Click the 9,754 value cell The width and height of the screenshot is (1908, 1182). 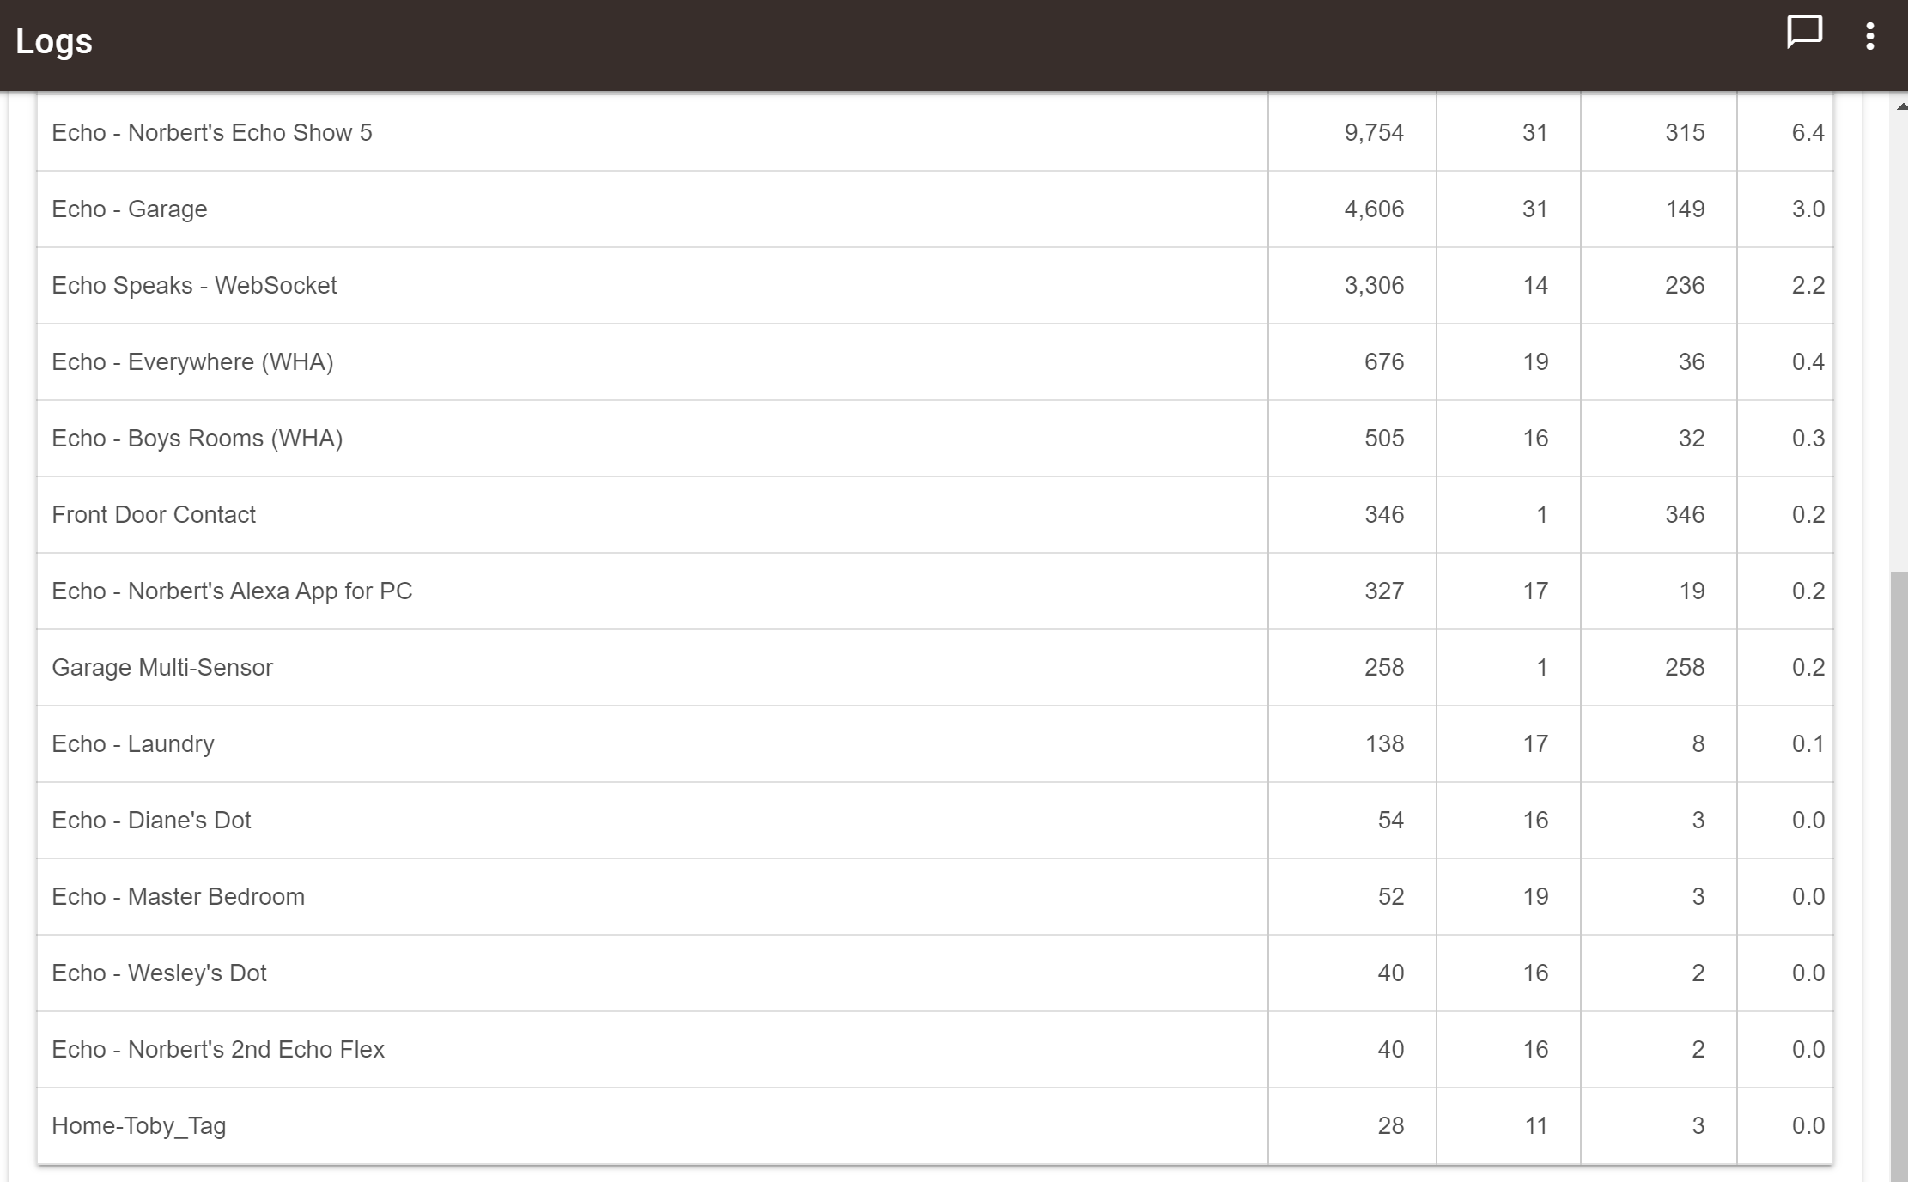[x=1373, y=133]
